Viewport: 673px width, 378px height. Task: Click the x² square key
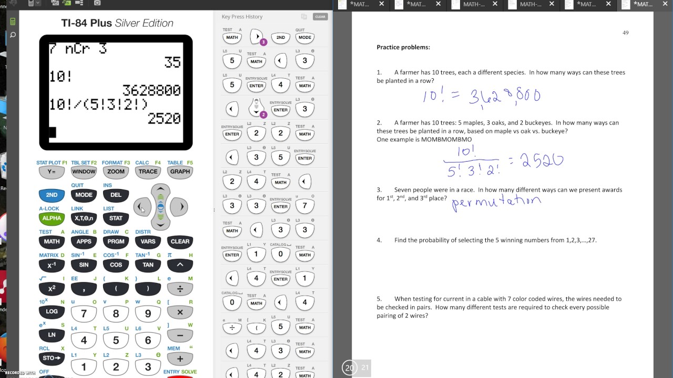[x=52, y=289]
